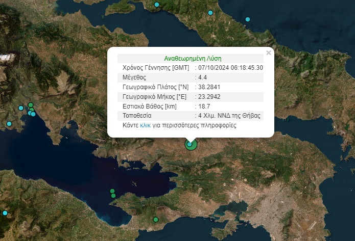
Task: Select the cyan marker at the top center coast
Action: [x=157, y=5]
